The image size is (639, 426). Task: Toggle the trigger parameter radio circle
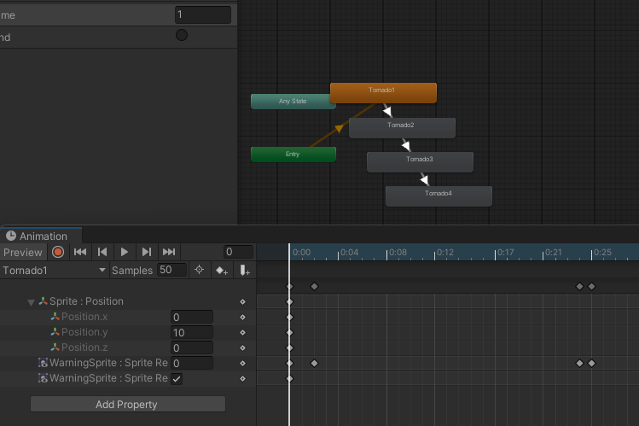coord(182,36)
